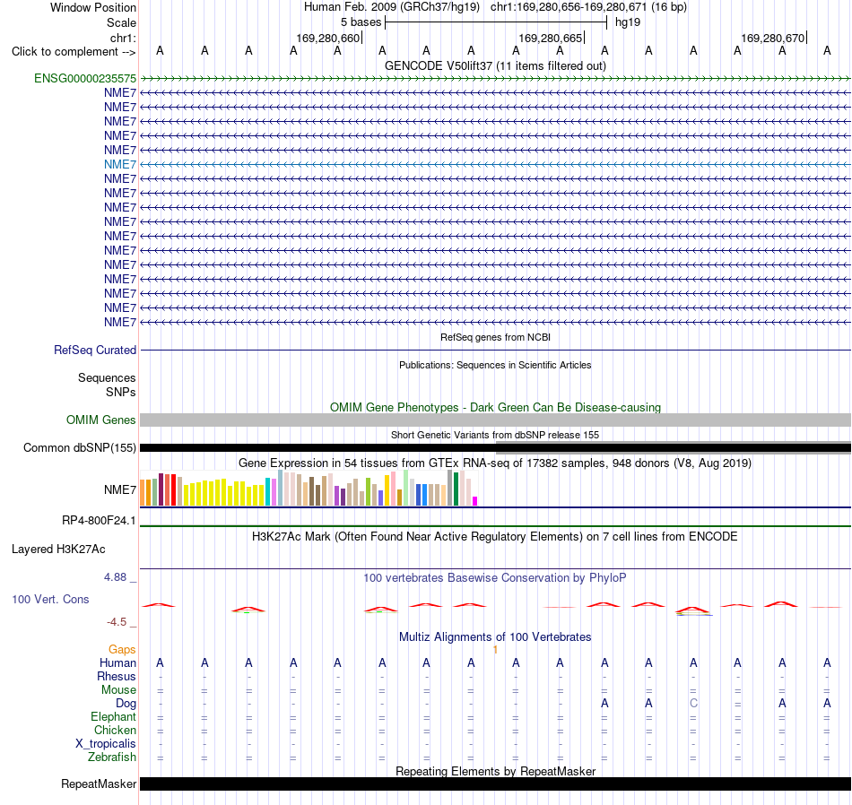Click the green ENSG00000235575 transcript arrow line

[496, 79]
